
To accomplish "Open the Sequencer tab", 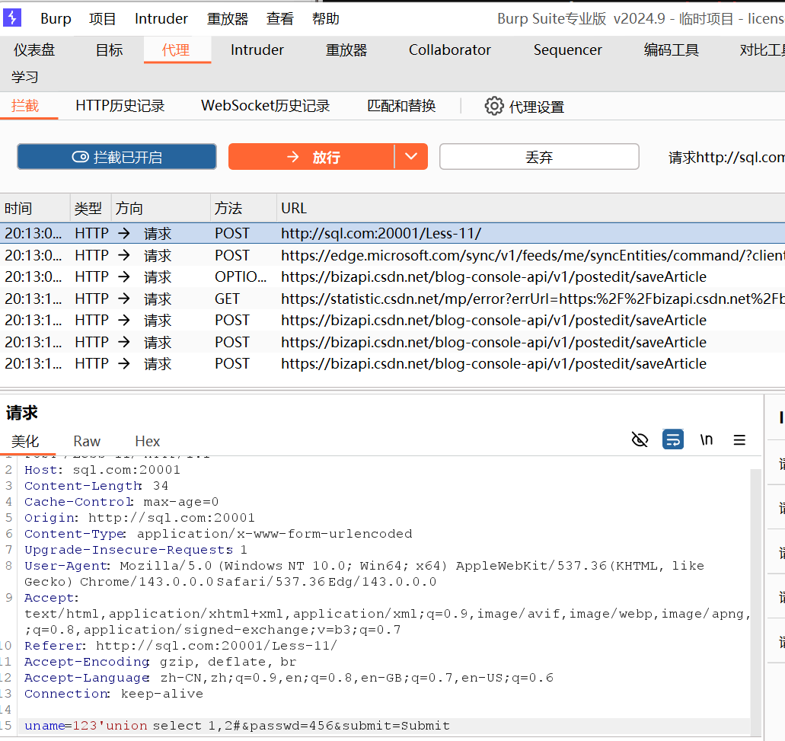I will click(568, 50).
